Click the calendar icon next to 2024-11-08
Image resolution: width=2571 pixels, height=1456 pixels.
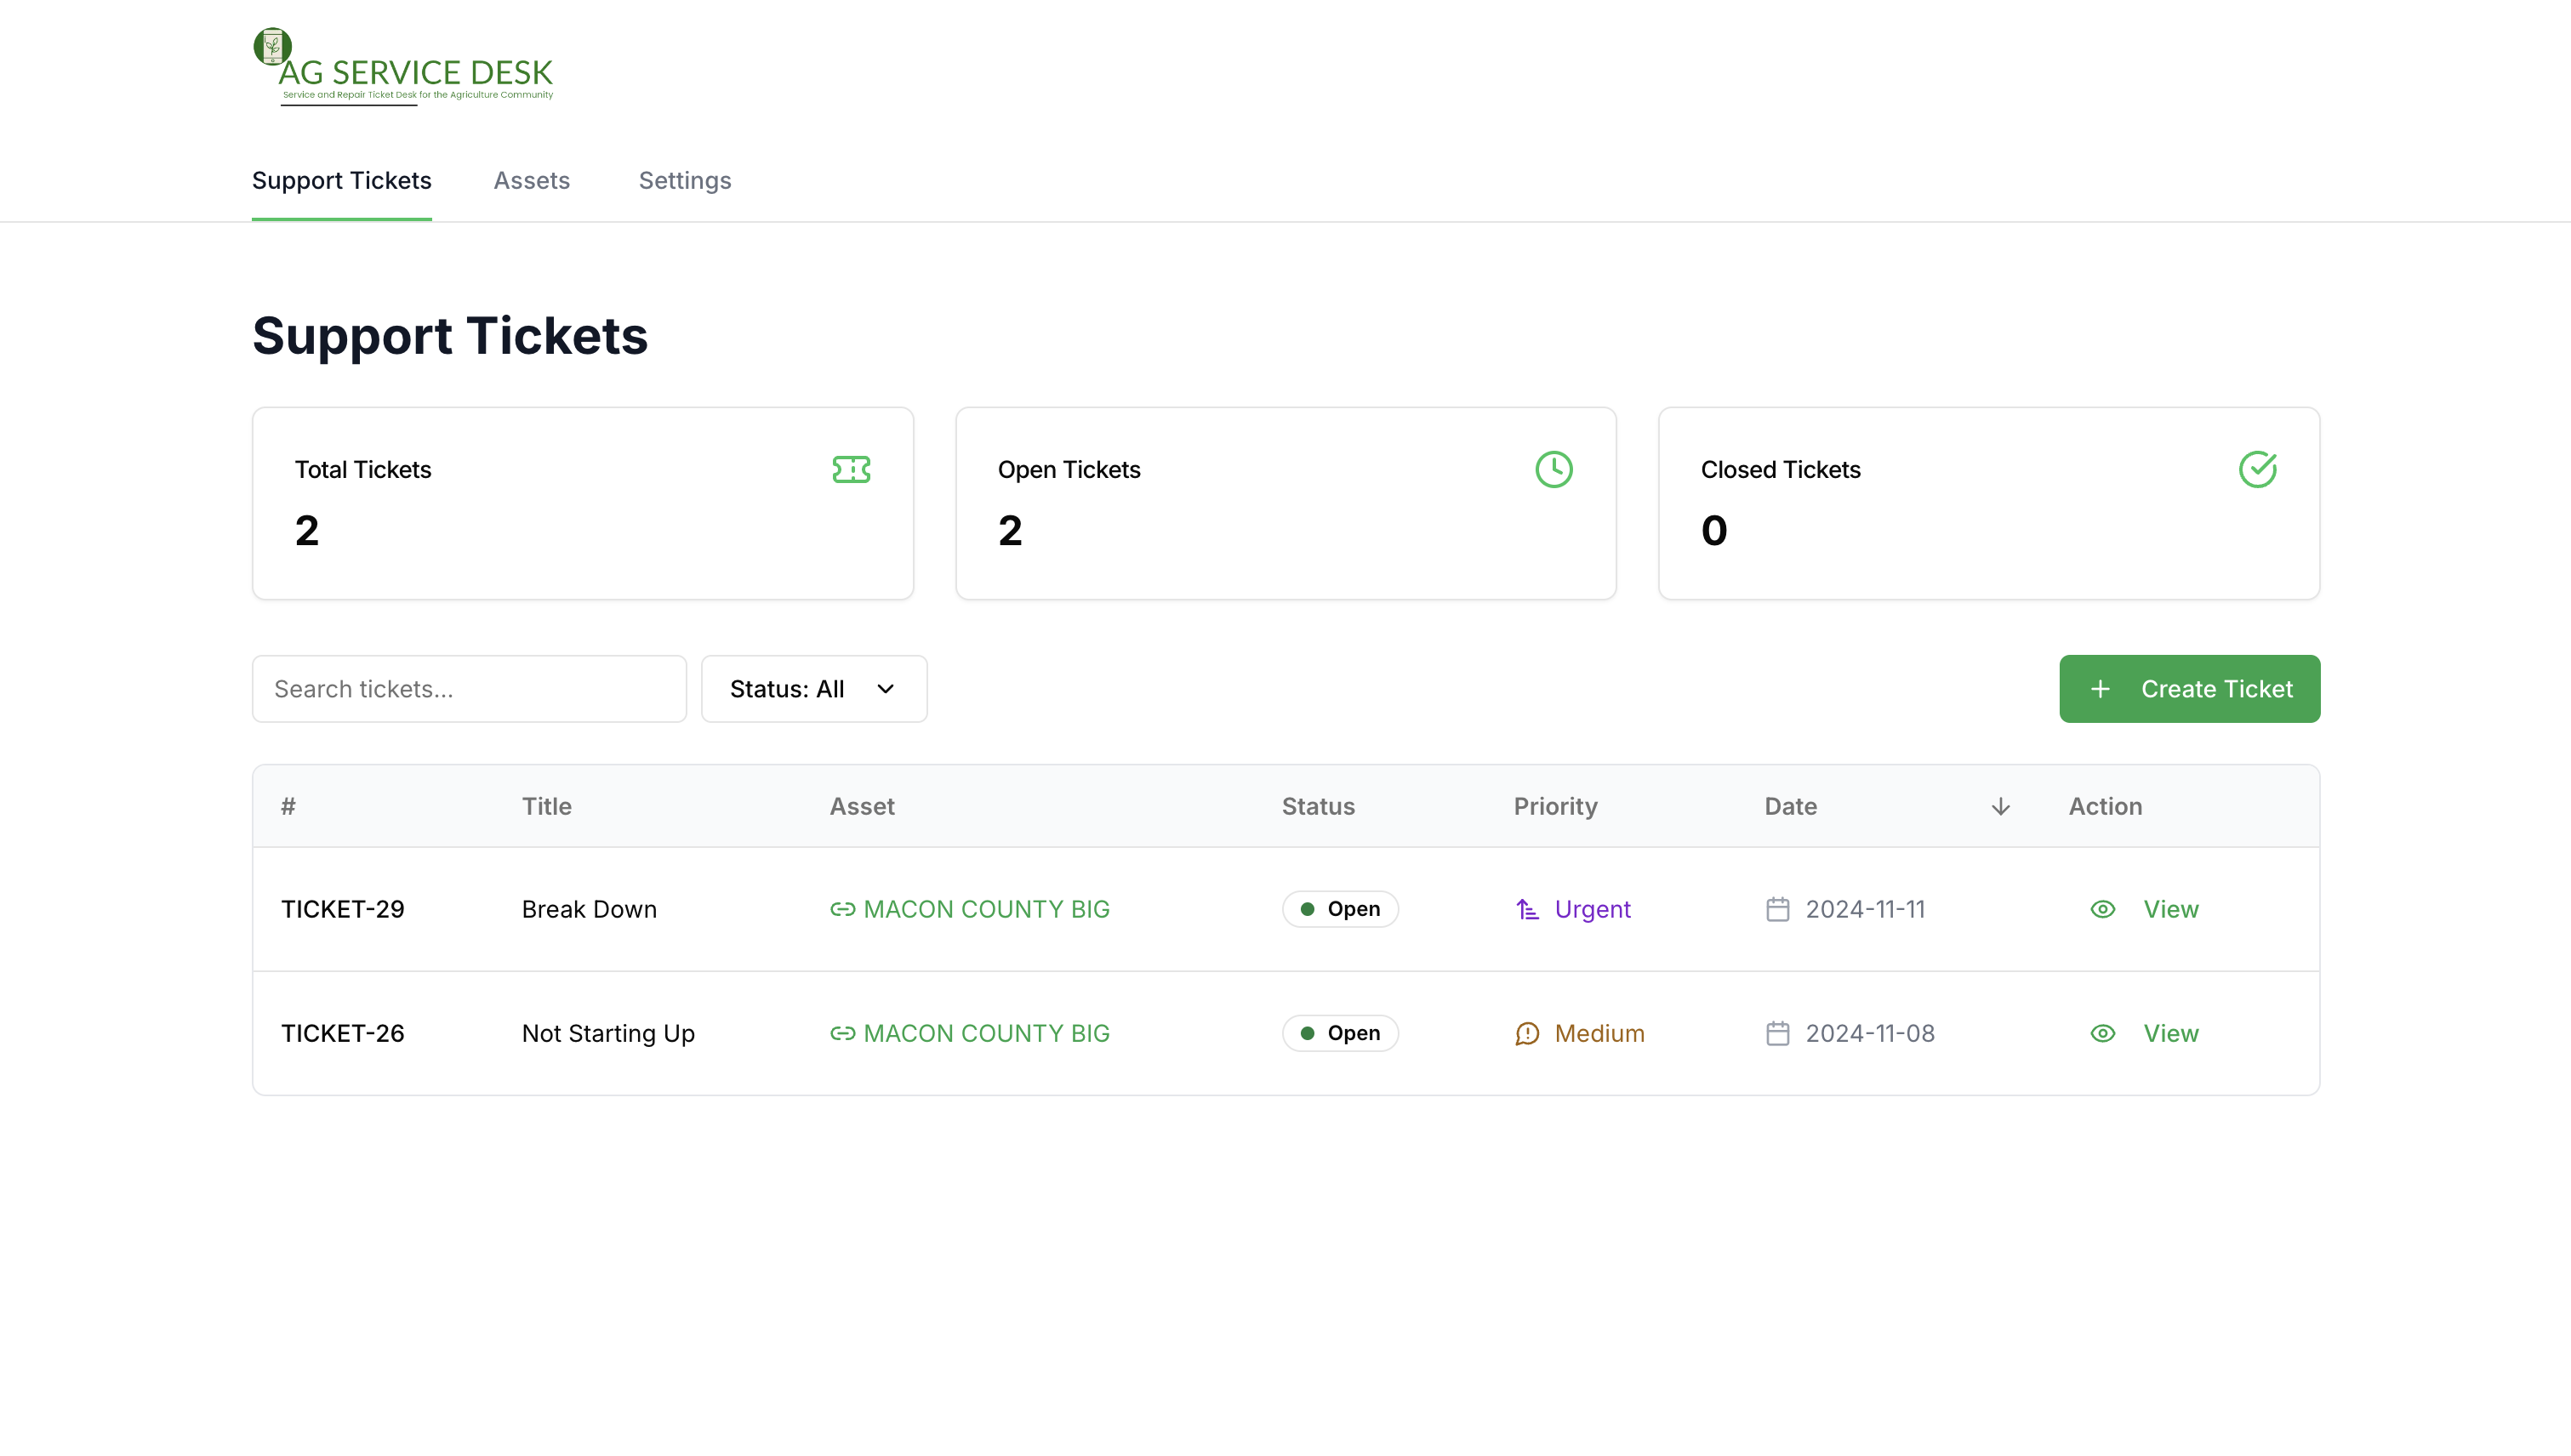pos(1779,1033)
